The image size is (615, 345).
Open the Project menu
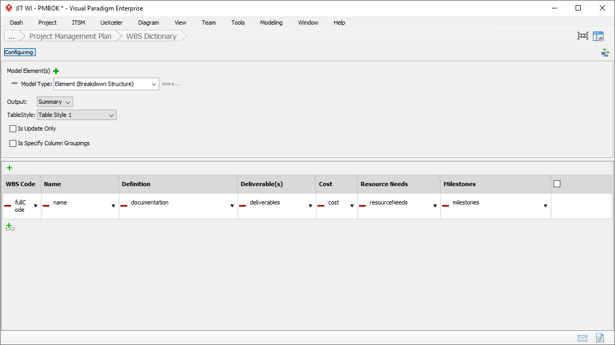(47, 23)
